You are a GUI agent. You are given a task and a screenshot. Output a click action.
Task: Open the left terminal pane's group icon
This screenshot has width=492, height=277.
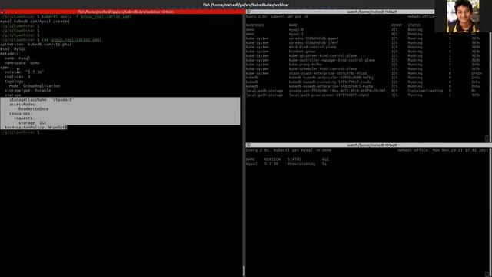coord(2,12)
